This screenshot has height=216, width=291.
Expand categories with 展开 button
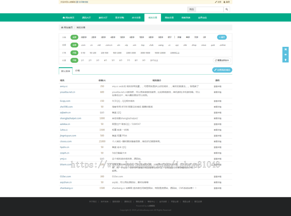[x=222, y=37]
